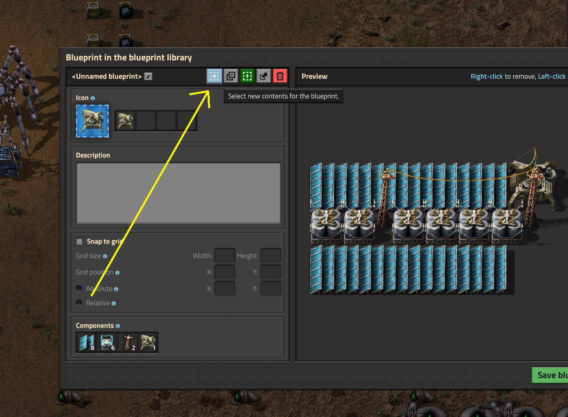This screenshot has height=417, width=568.
Task: Click the "<Unnamed blueprint>" title text
Action: coord(107,76)
